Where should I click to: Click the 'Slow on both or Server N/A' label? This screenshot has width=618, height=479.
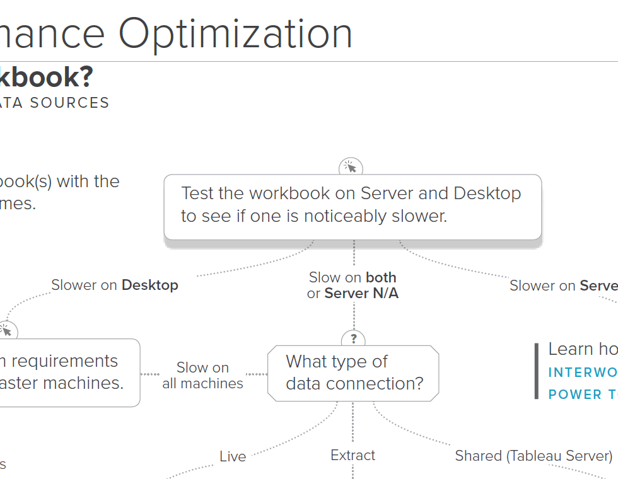(353, 285)
